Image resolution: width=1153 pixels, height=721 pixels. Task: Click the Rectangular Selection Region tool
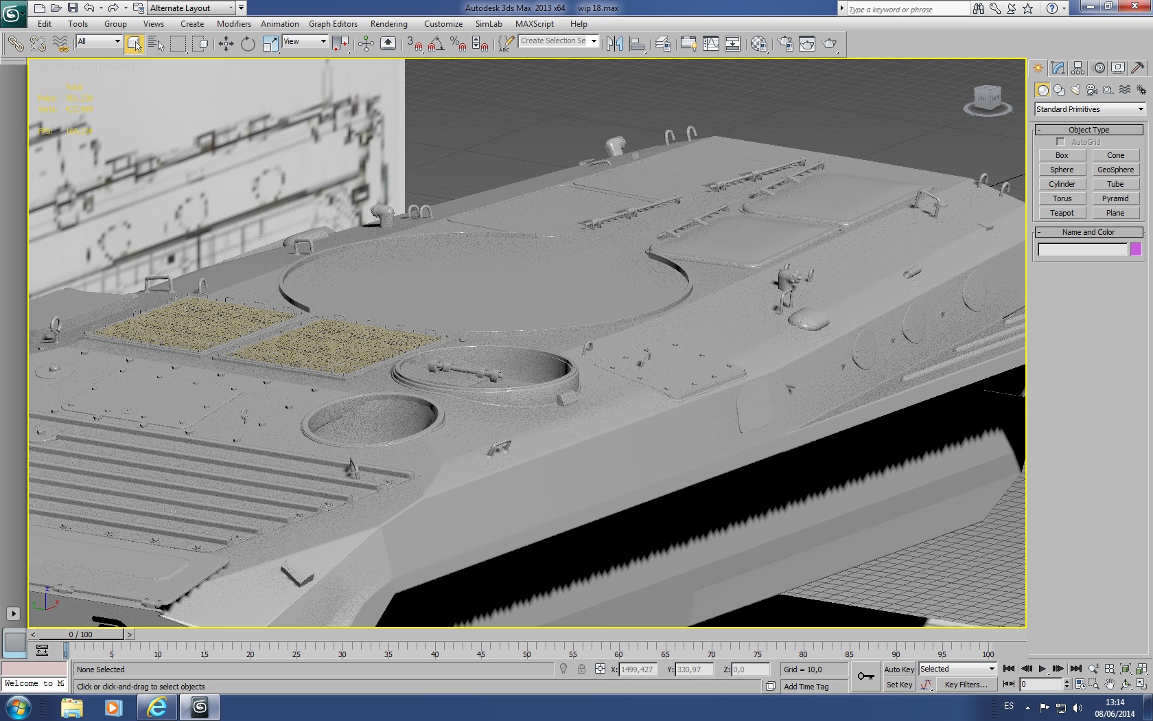point(178,44)
